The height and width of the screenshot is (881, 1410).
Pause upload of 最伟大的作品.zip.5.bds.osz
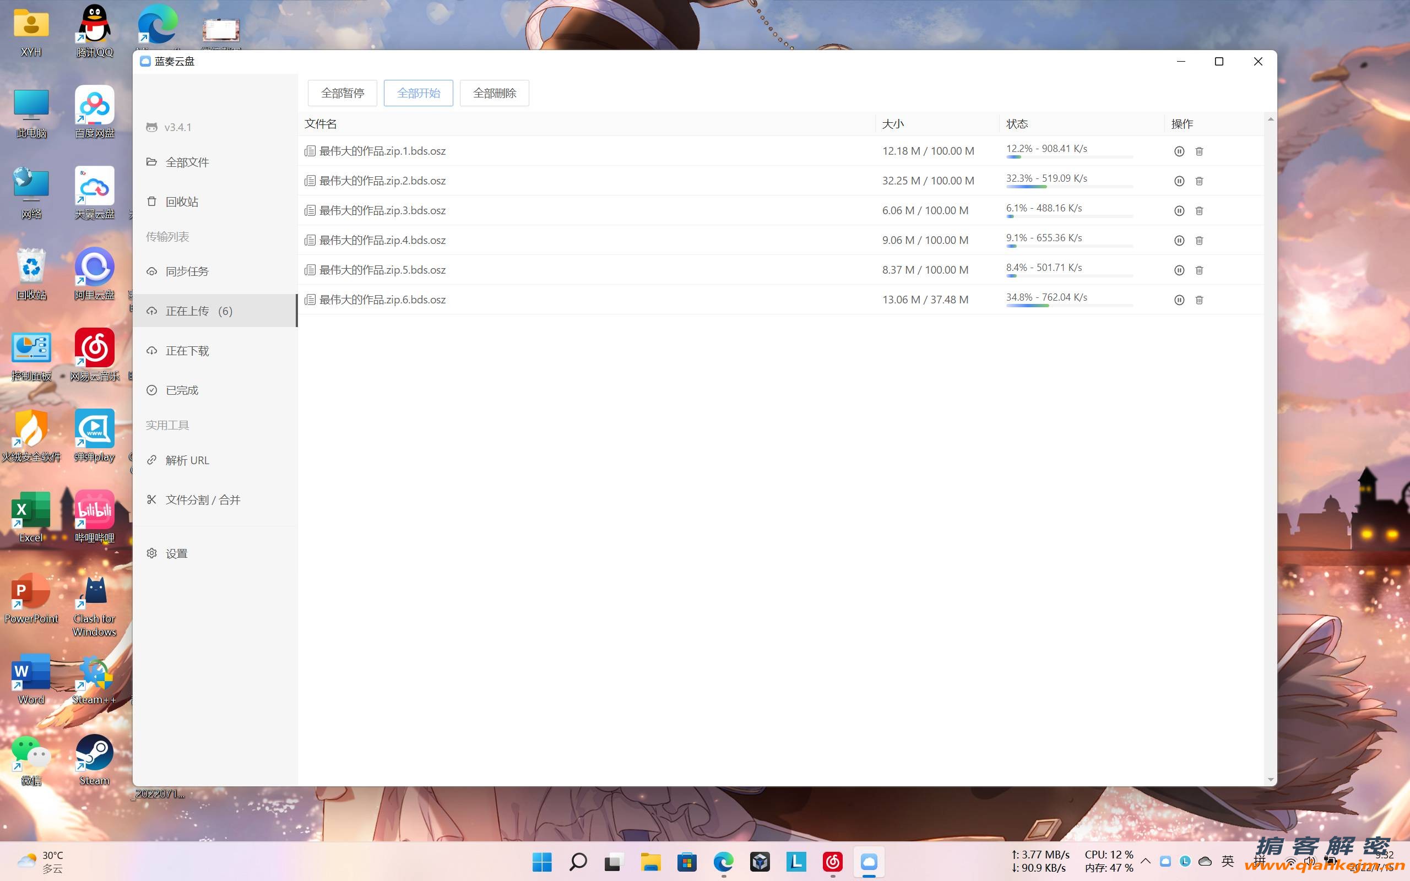(1179, 270)
